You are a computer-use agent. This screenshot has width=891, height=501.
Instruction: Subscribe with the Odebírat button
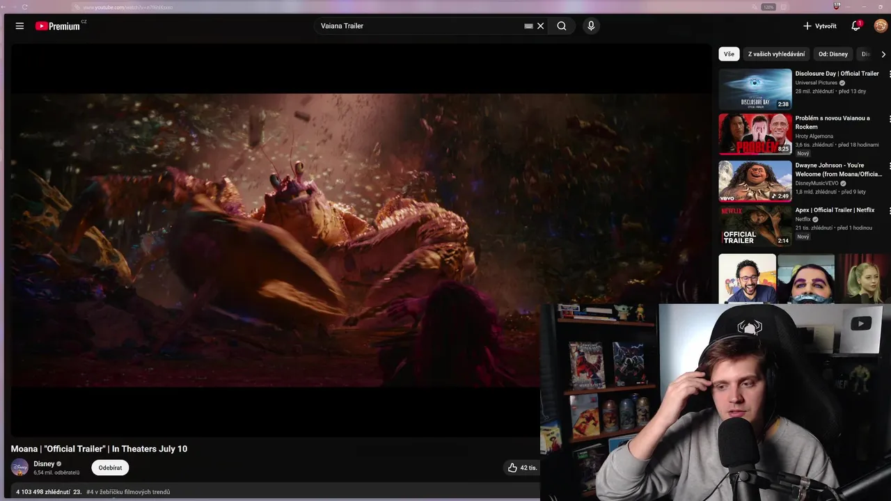pos(110,468)
